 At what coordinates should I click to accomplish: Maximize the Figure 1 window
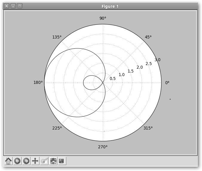pos(20,6)
